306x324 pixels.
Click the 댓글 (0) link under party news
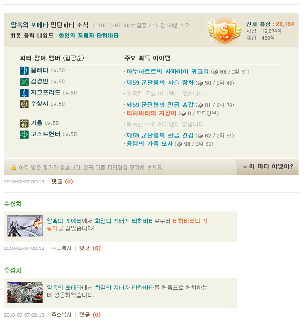[x=62, y=181]
